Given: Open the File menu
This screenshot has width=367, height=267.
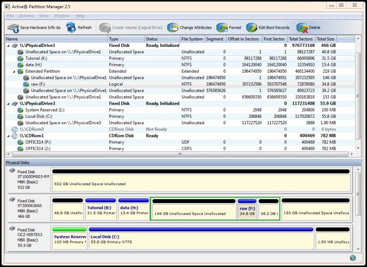Looking at the screenshot, I should tap(10, 15).
